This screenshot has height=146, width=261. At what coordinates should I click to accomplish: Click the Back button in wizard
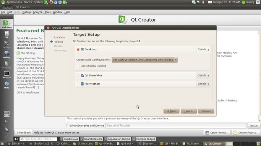171,111
